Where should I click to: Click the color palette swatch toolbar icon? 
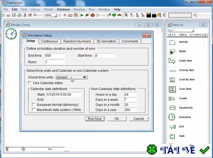click(149, 15)
